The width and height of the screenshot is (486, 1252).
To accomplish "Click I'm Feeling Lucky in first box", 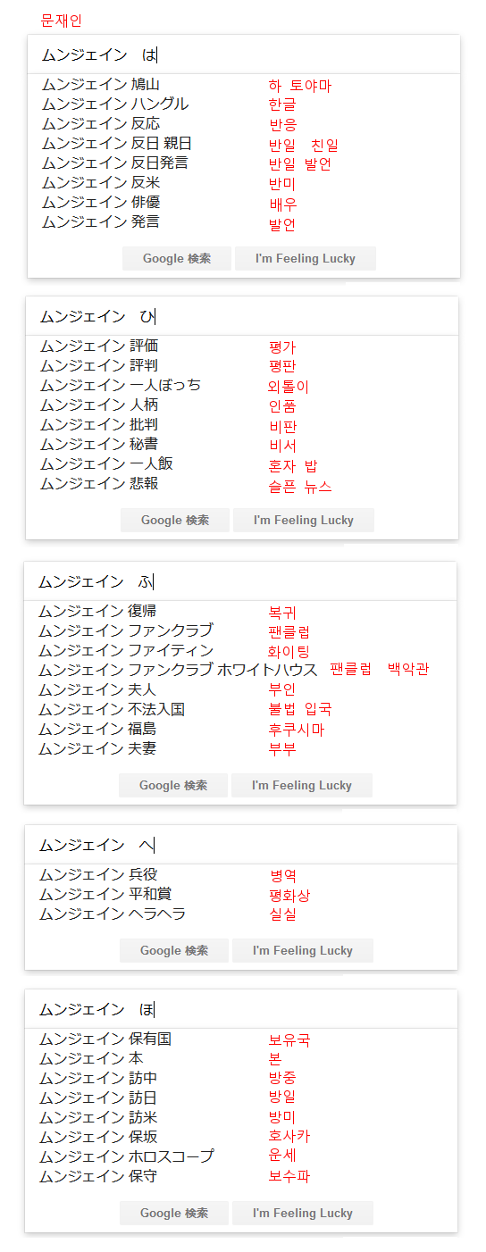I will [x=306, y=259].
